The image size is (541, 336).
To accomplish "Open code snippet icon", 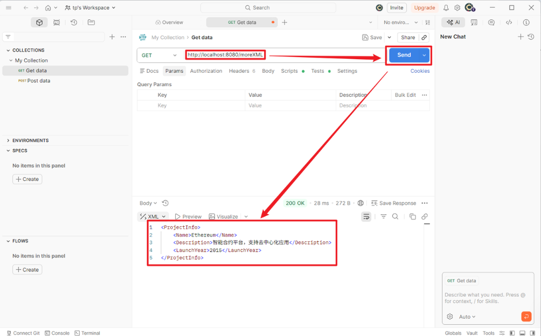I will [509, 23].
